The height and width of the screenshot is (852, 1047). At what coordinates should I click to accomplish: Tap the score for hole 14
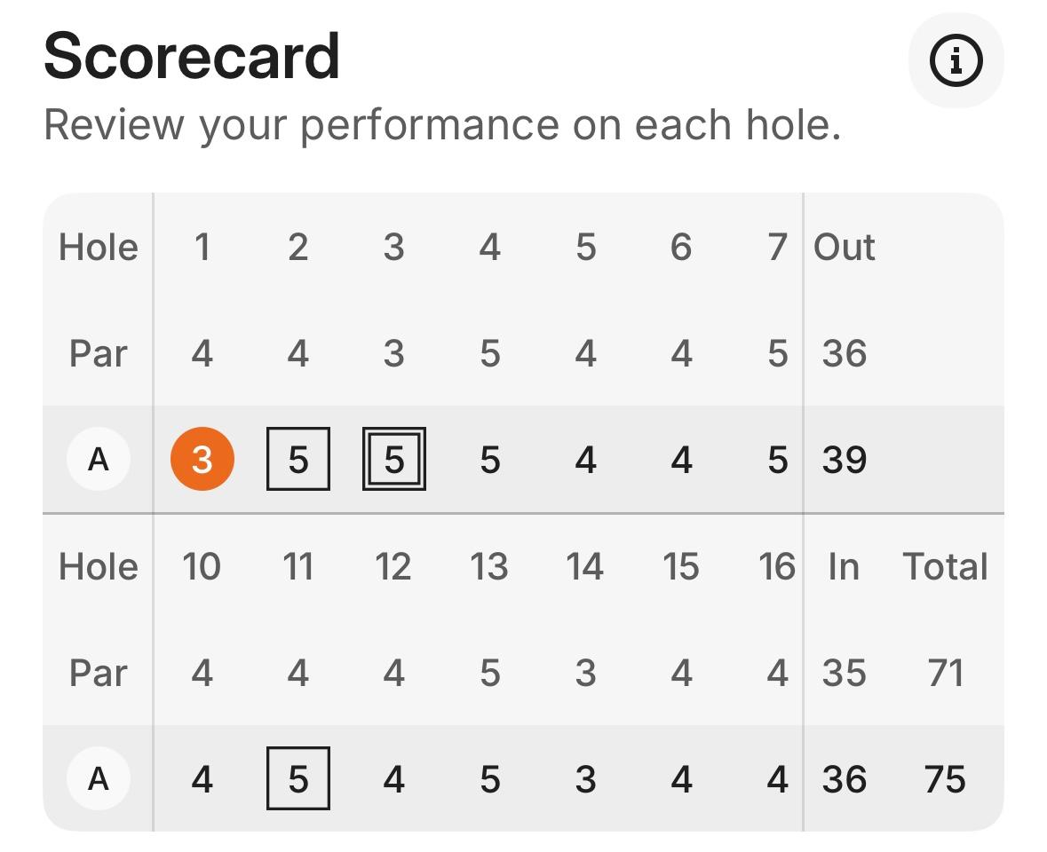click(x=585, y=779)
